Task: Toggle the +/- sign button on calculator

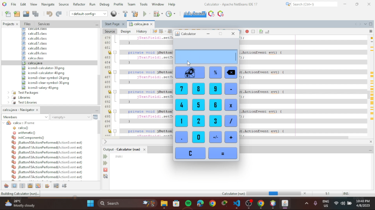Action: 216,137
